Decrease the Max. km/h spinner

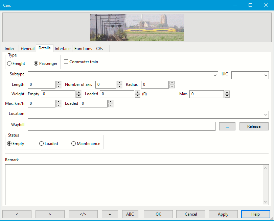(59, 105)
